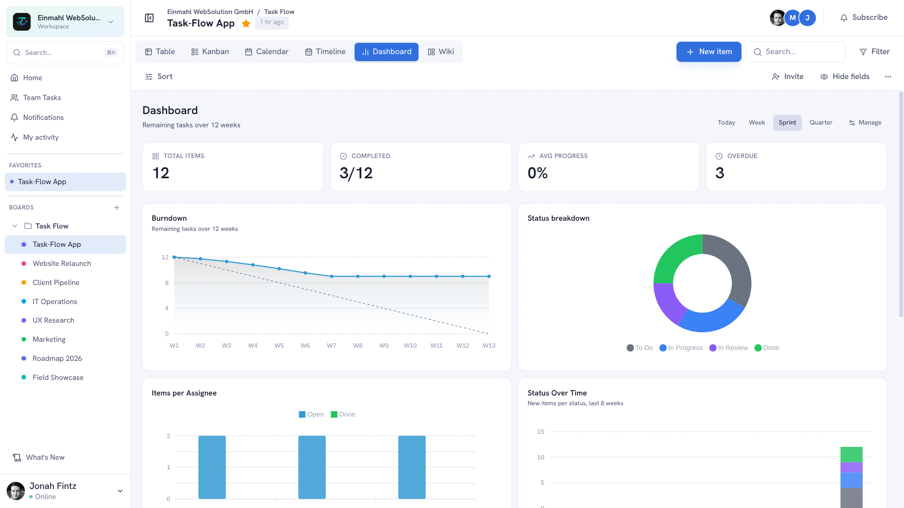Focus the board Search field

[796, 52]
